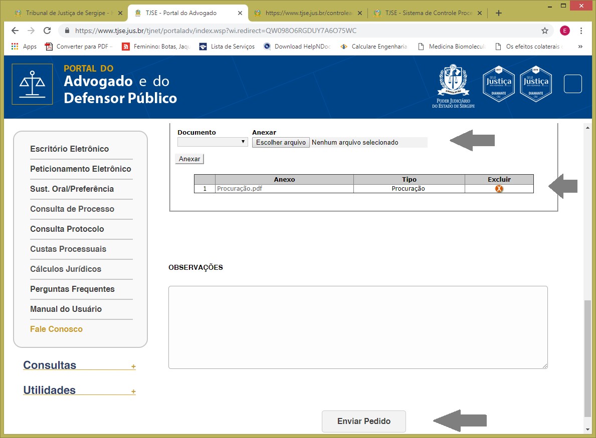Open the Documento dropdown

pyautogui.click(x=213, y=142)
